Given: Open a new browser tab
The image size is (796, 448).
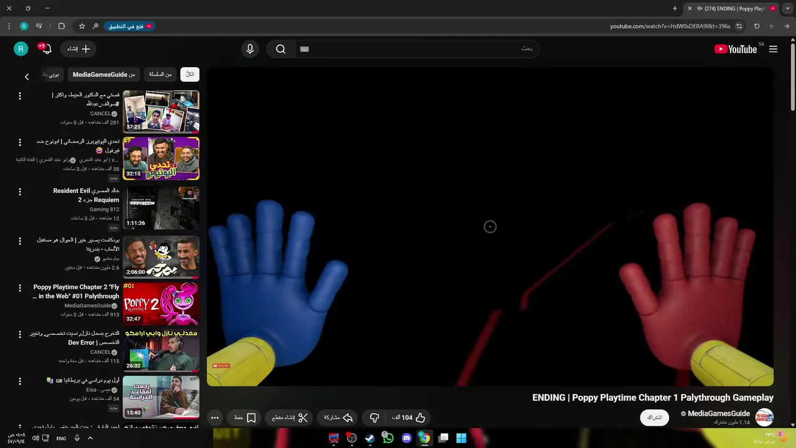Looking at the screenshot, I should pos(675,9).
